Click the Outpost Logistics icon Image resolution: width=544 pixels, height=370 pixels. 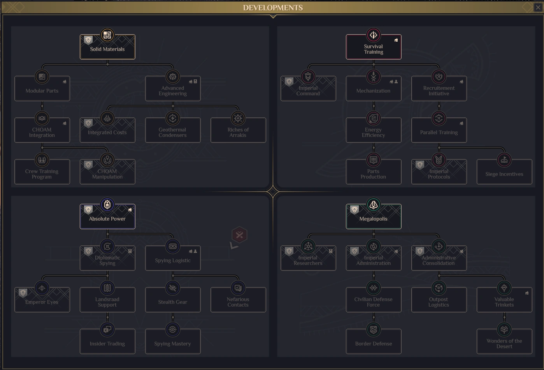tap(439, 288)
